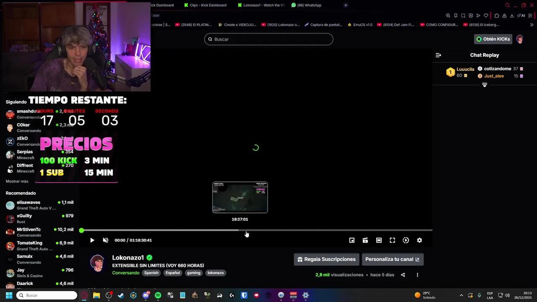Expand Mostrar más in followed channels

click(x=17, y=181)
